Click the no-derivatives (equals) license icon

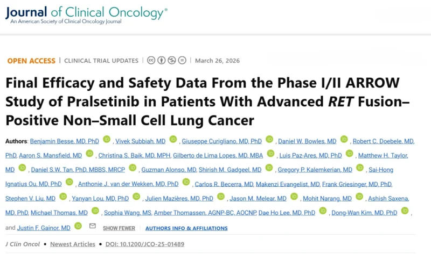[x=182, y=60]
